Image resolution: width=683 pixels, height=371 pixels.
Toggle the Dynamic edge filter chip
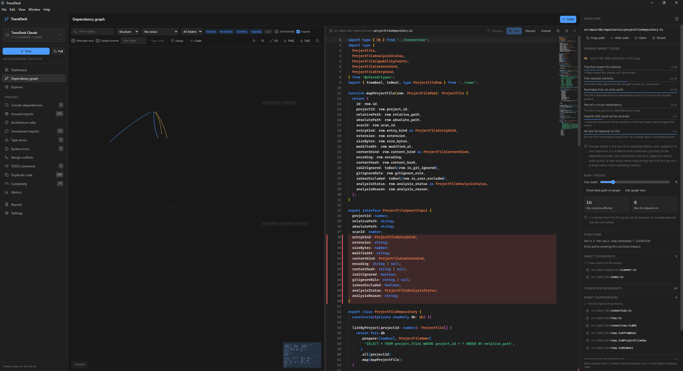click(242, 32)
